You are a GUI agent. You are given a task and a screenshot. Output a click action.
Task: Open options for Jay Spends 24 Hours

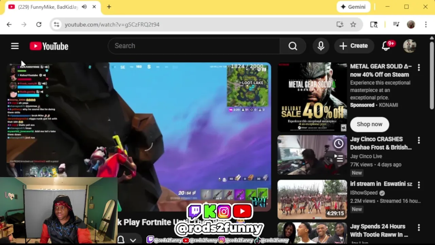pos(419,227)
